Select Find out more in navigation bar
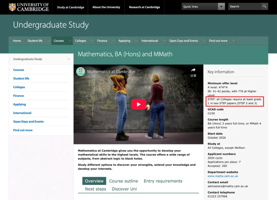277x200 pixels. [218, 41]
